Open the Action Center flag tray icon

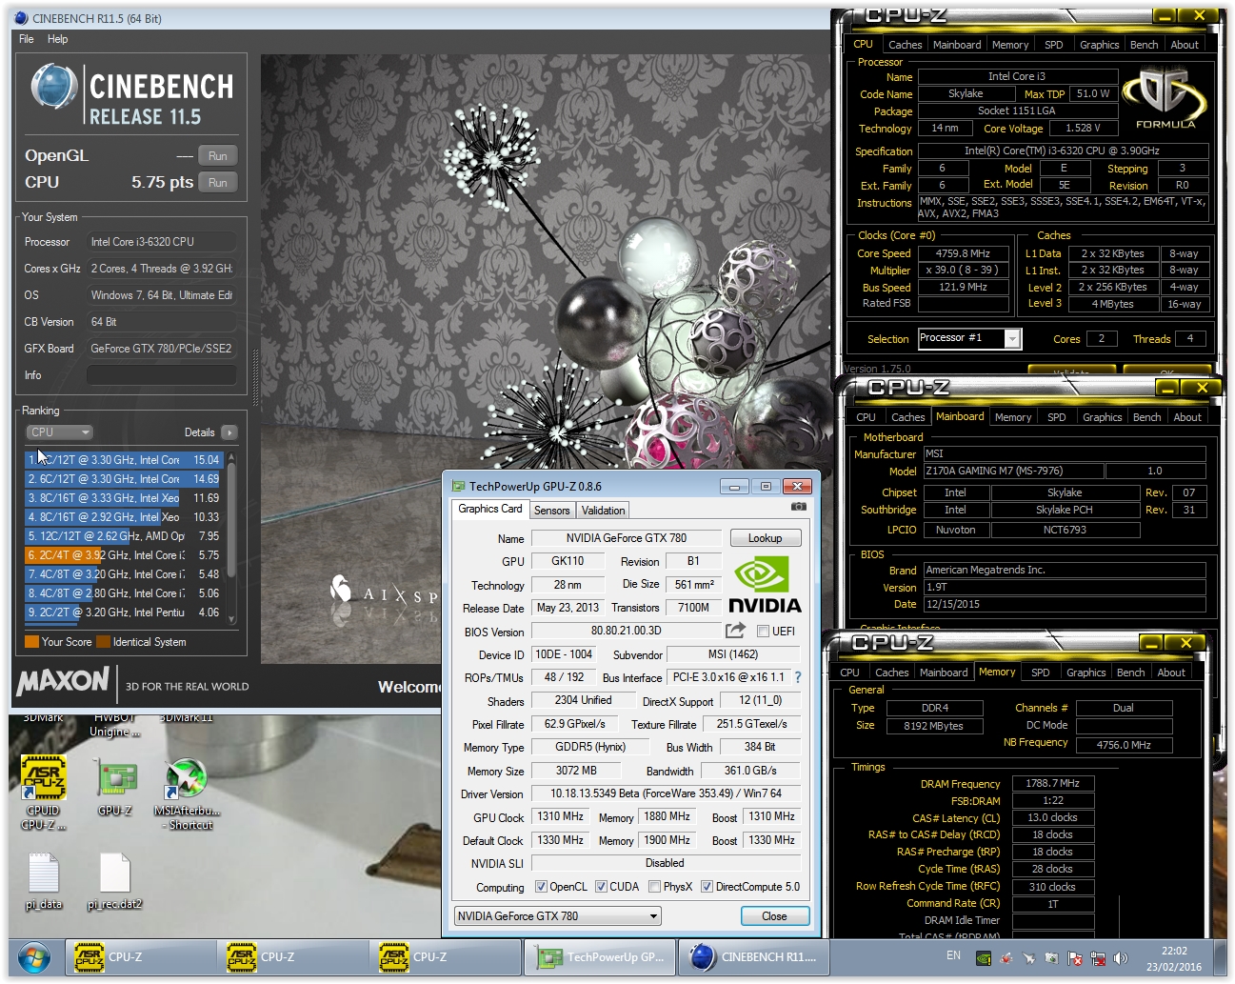[1075, 958]
